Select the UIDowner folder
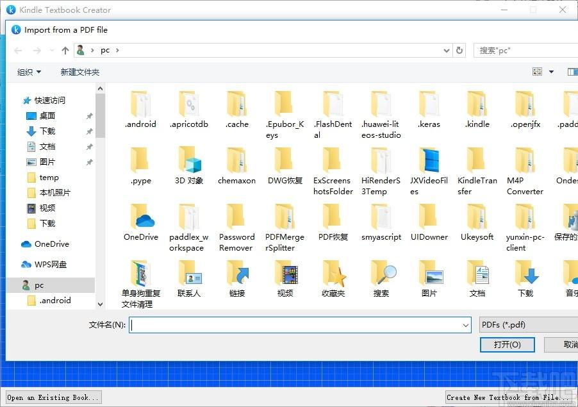 click(x=429, y=222)
